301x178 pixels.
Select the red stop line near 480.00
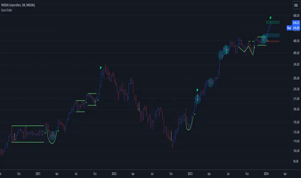pyautogui.click(x=273, y=41)
